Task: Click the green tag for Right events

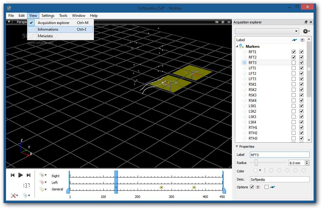Action: [x=42, y=175]
